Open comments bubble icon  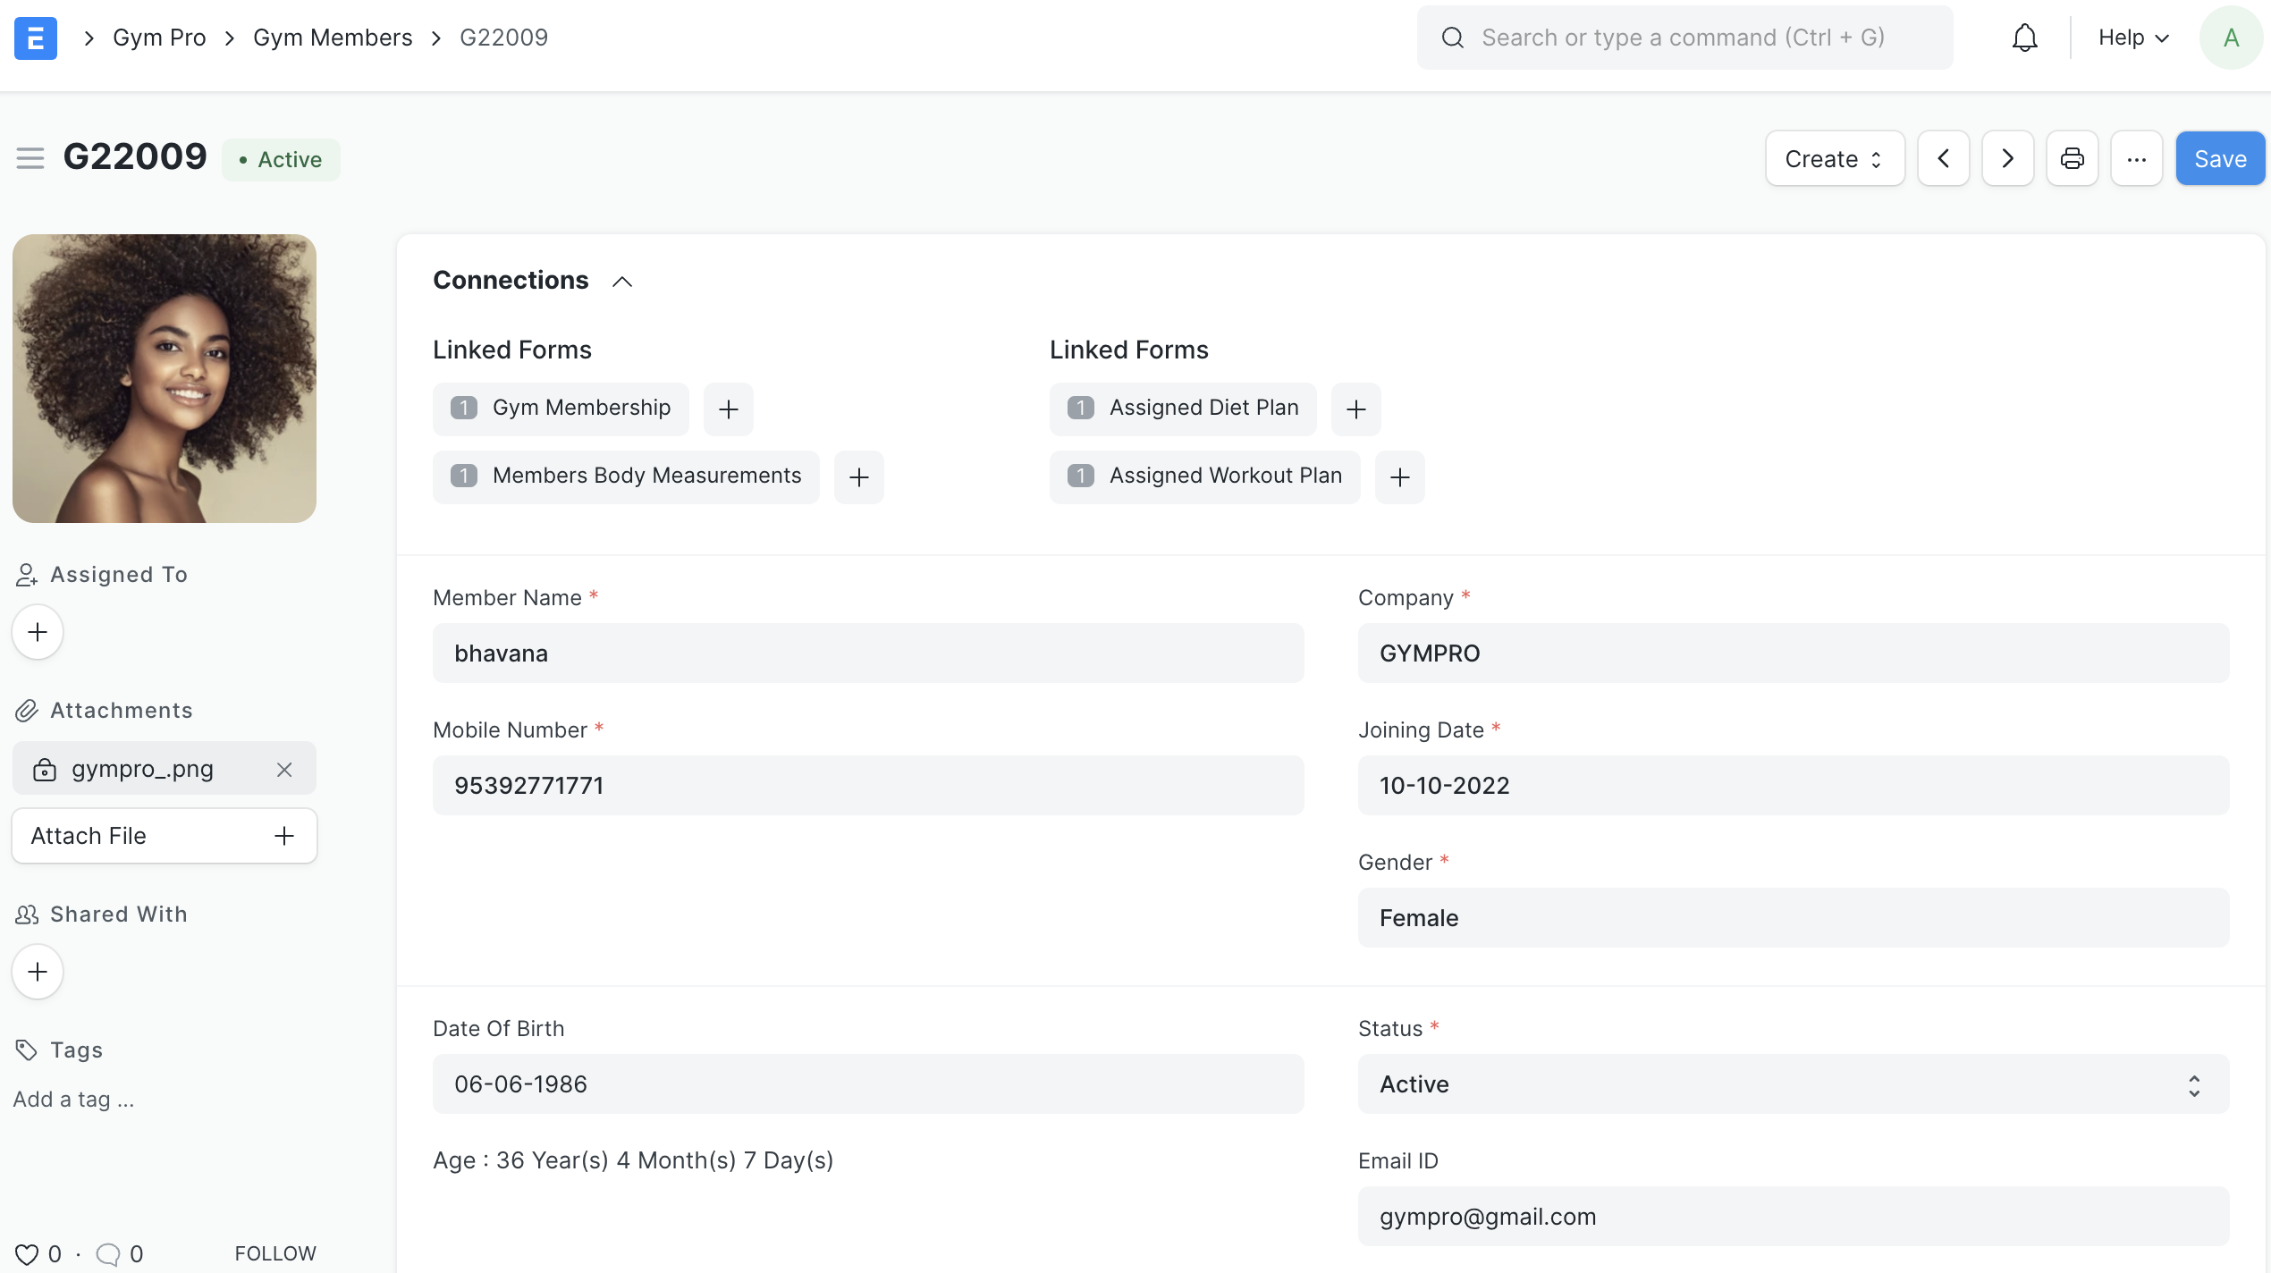click(107, 1254)
